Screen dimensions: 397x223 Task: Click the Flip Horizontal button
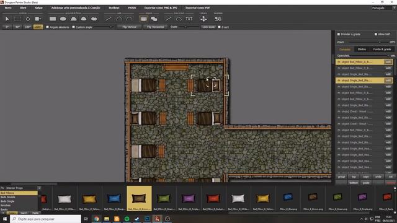pos(156,27)
